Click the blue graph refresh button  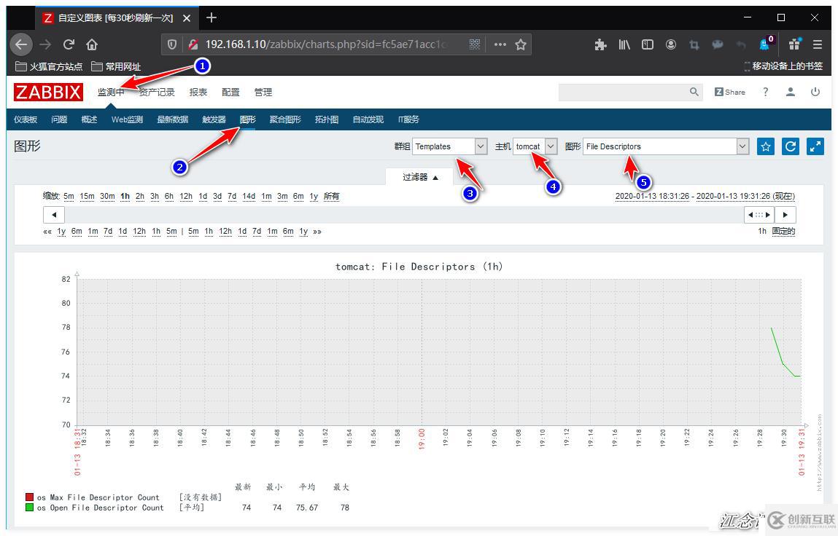click(x=791, y=146)
